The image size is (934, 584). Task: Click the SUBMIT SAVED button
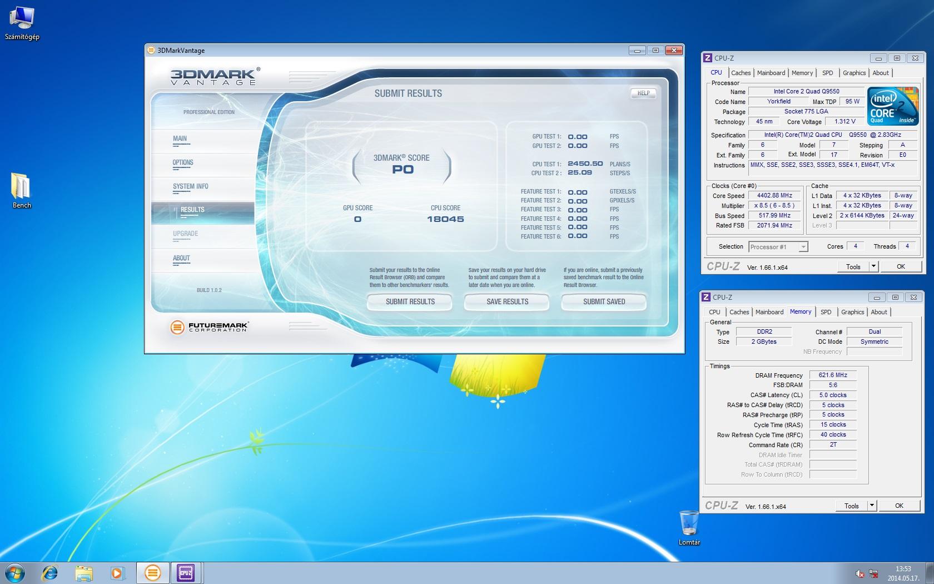[x=604, y=301]
